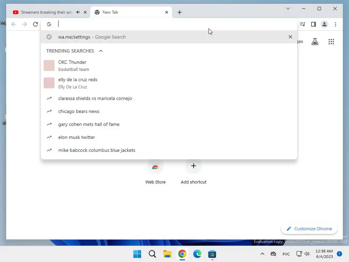
Task: Close the New Tab tab
Action: coord(166,12)
